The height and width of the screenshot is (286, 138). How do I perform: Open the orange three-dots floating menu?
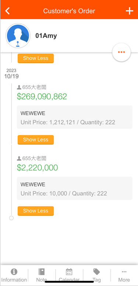[121, 52]
